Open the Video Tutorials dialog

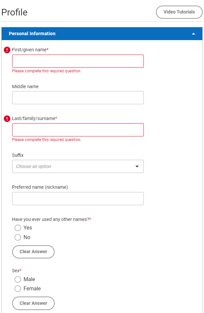pos(179,12)
